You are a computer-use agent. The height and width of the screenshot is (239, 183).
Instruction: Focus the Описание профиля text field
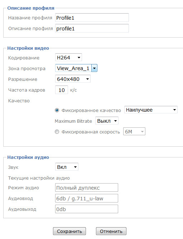92,28
